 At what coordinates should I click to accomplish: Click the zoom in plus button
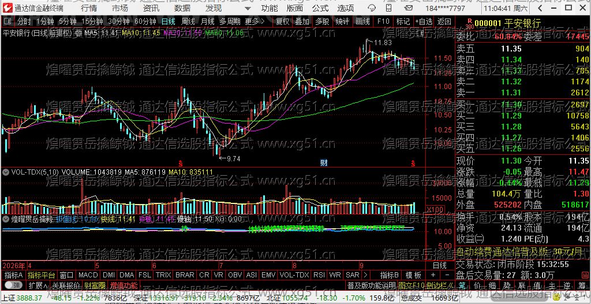tap(433, 275)
